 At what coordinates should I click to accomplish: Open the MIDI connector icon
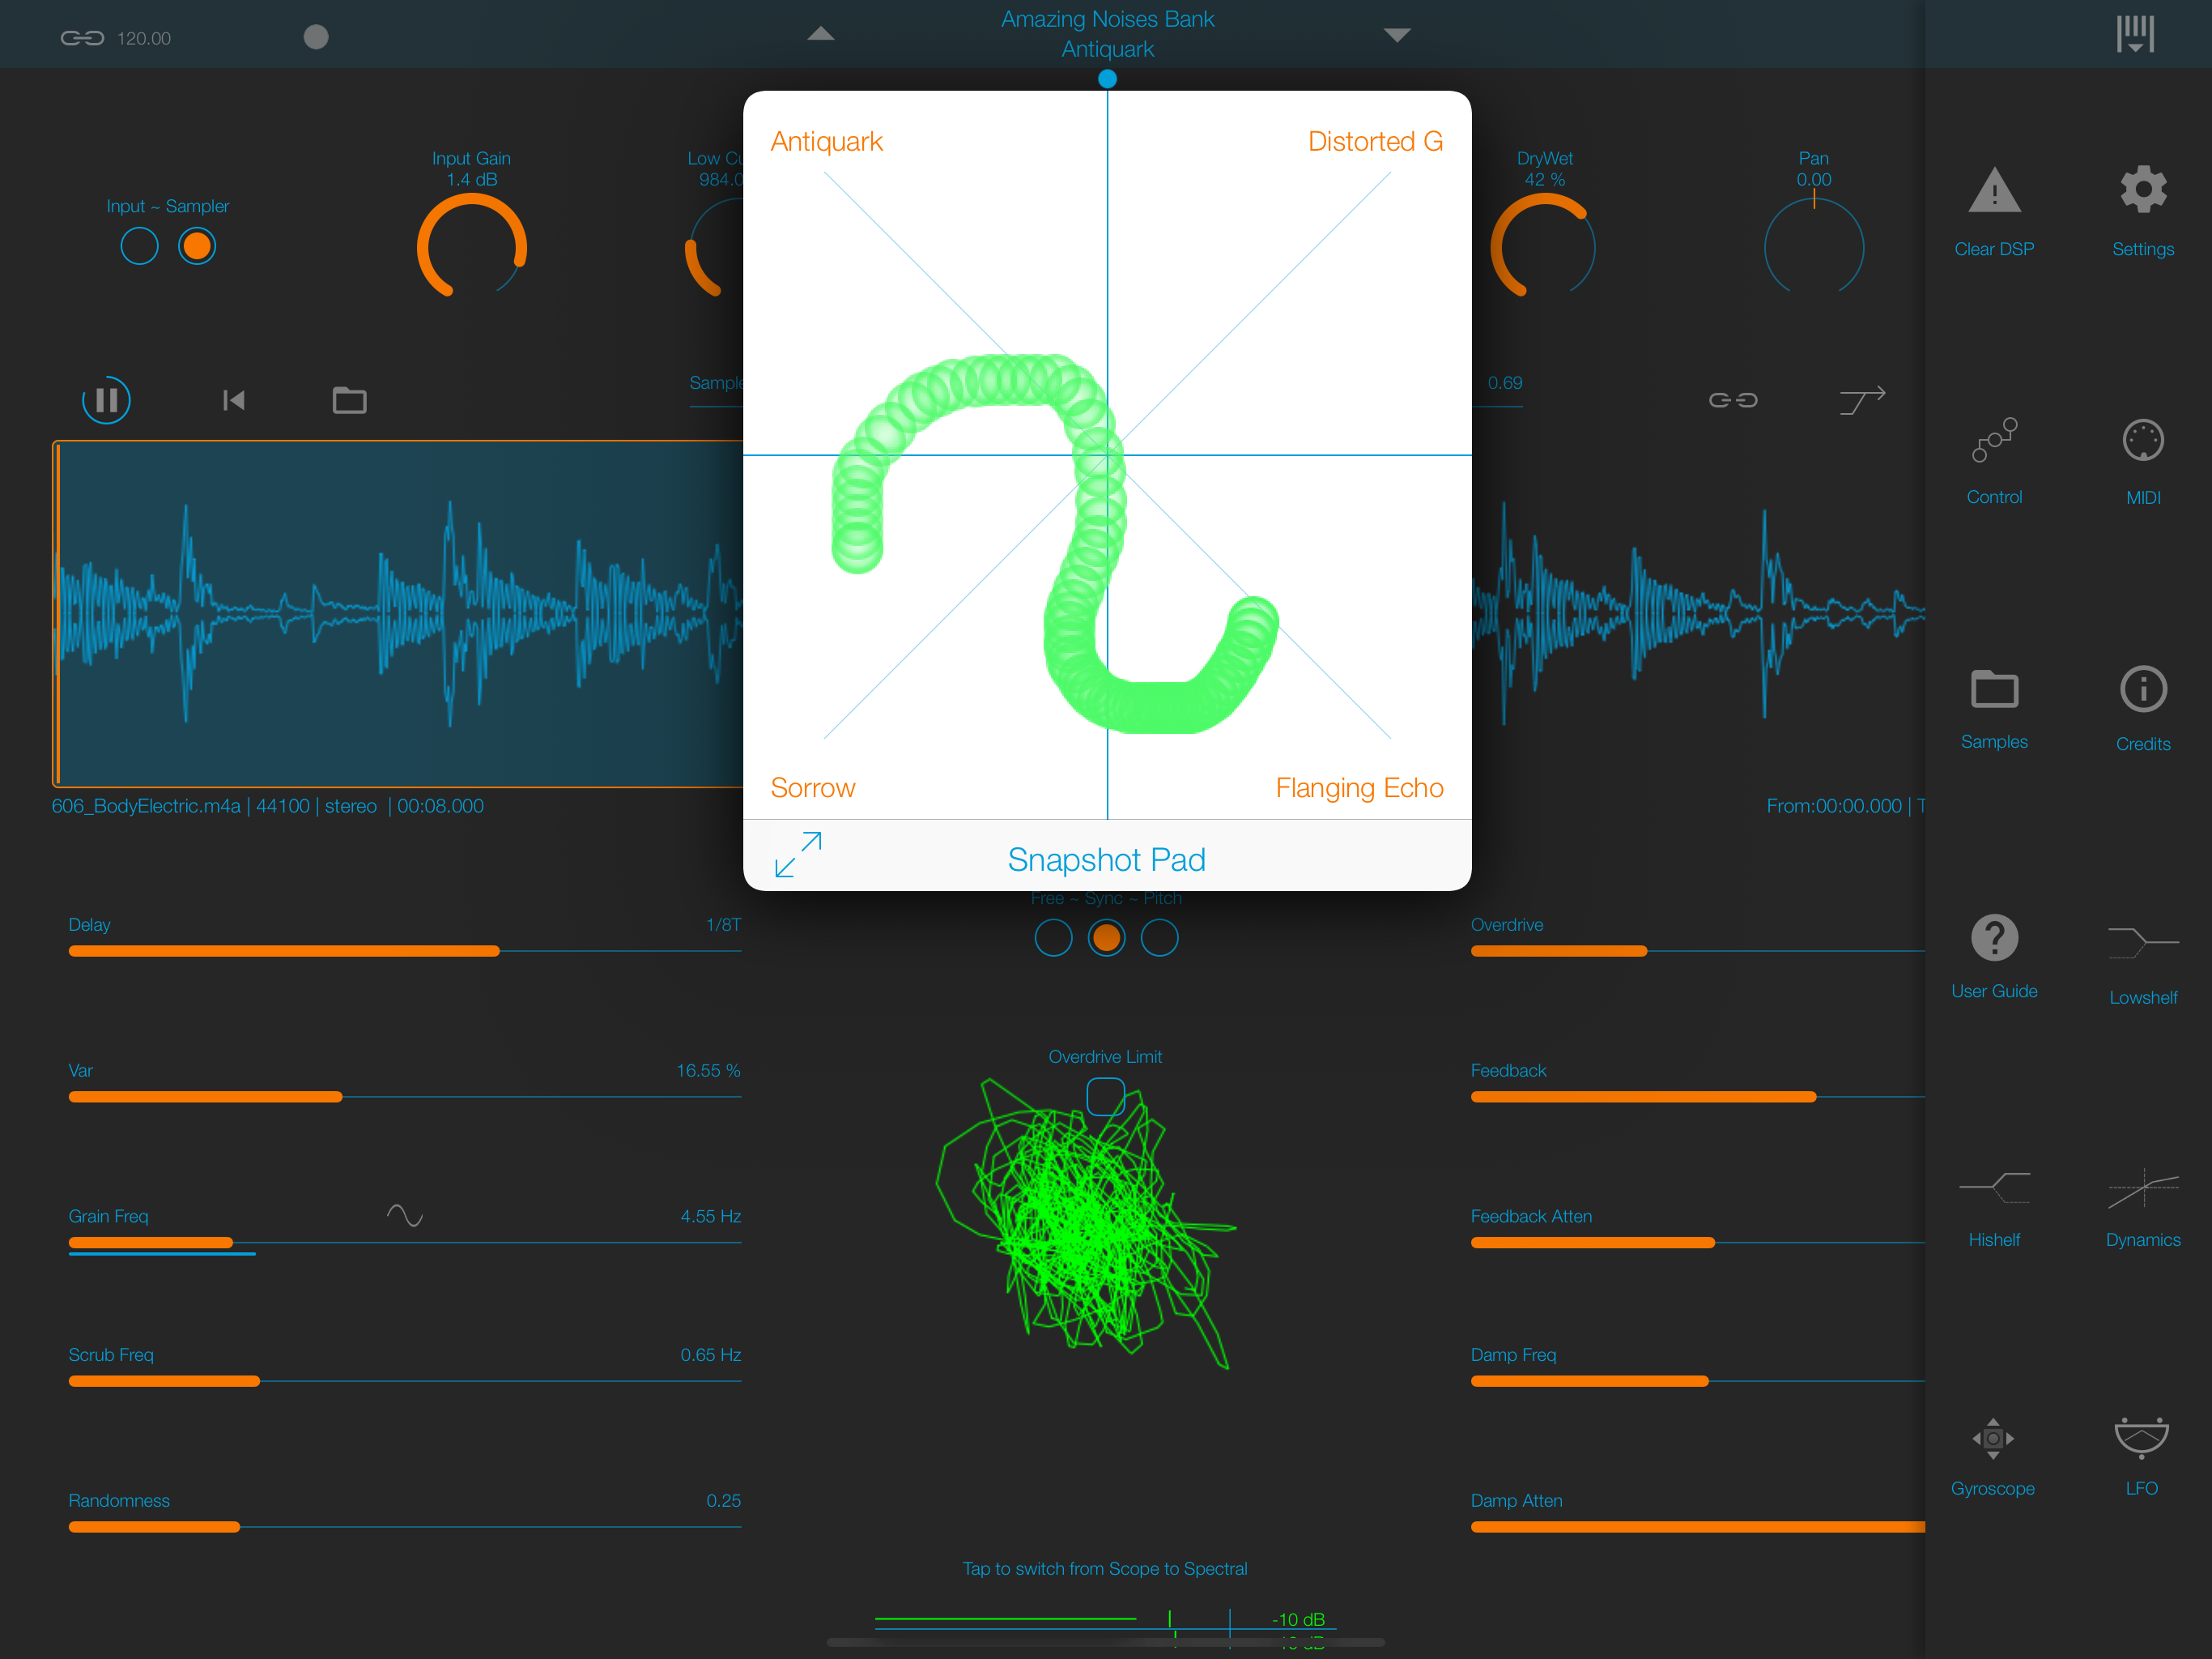(x=2142, y=439)
